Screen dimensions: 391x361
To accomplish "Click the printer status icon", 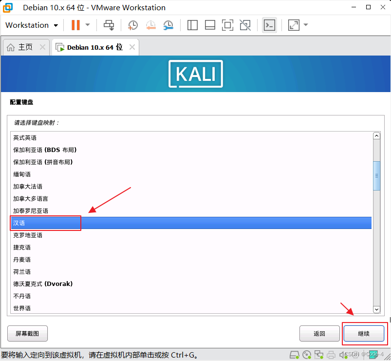I will 331,355.
